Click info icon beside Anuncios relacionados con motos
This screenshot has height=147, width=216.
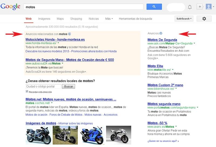(70, 34)
